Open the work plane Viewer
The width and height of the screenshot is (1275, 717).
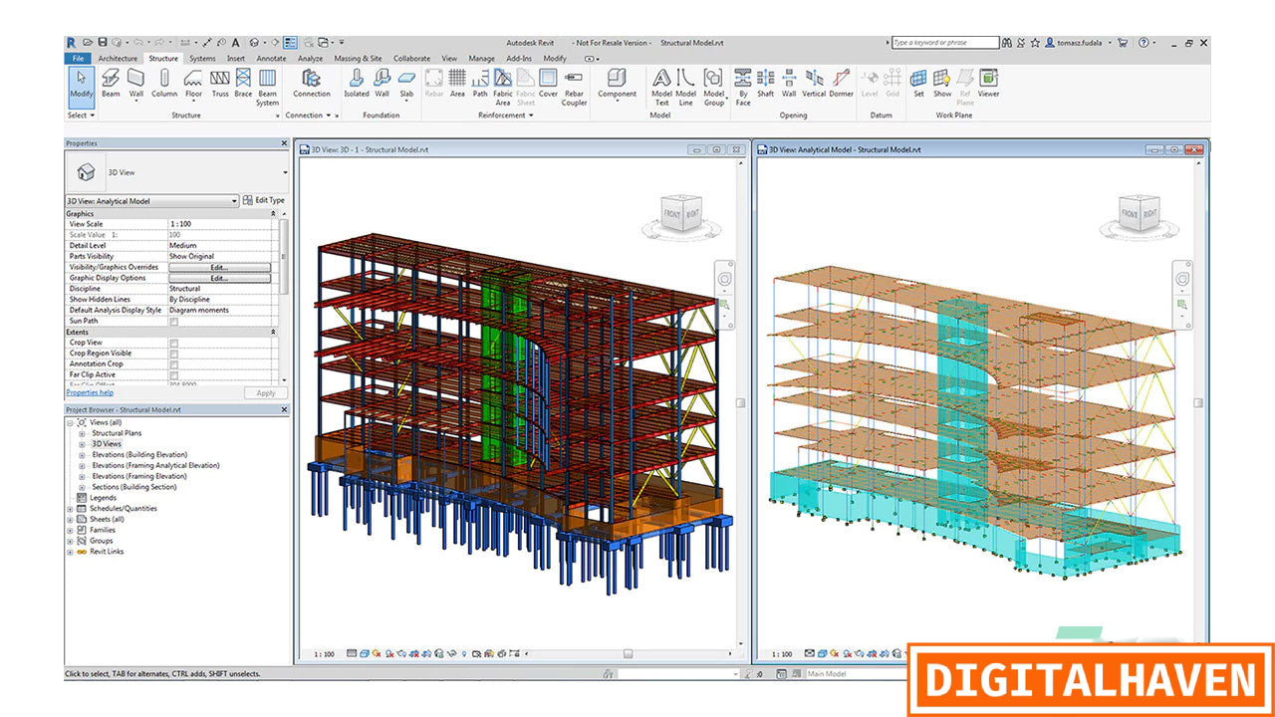point(988,84)
